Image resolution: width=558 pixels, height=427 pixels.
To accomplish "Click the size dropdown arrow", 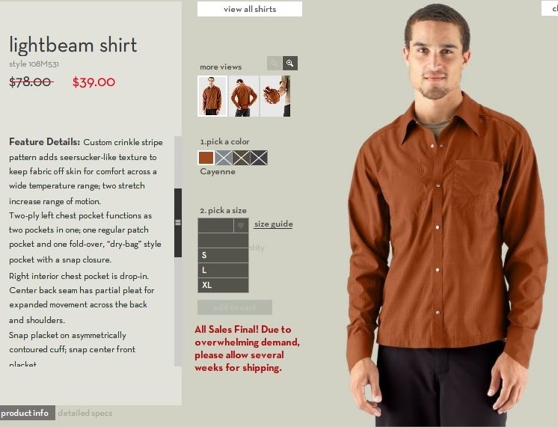I will [241, 226].
